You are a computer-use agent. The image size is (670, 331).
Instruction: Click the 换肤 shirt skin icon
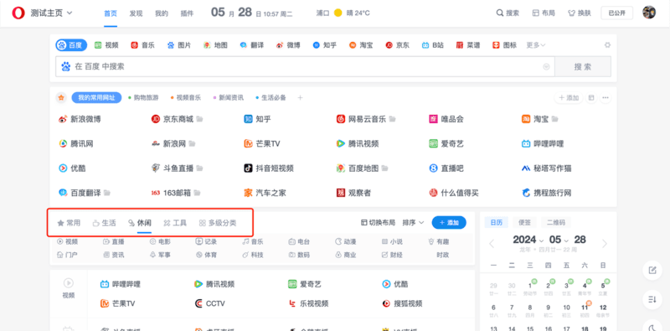[572, 13]
